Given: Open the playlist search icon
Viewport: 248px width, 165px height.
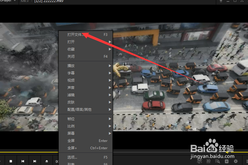Looking at the screenshot, I should point(217,161).
